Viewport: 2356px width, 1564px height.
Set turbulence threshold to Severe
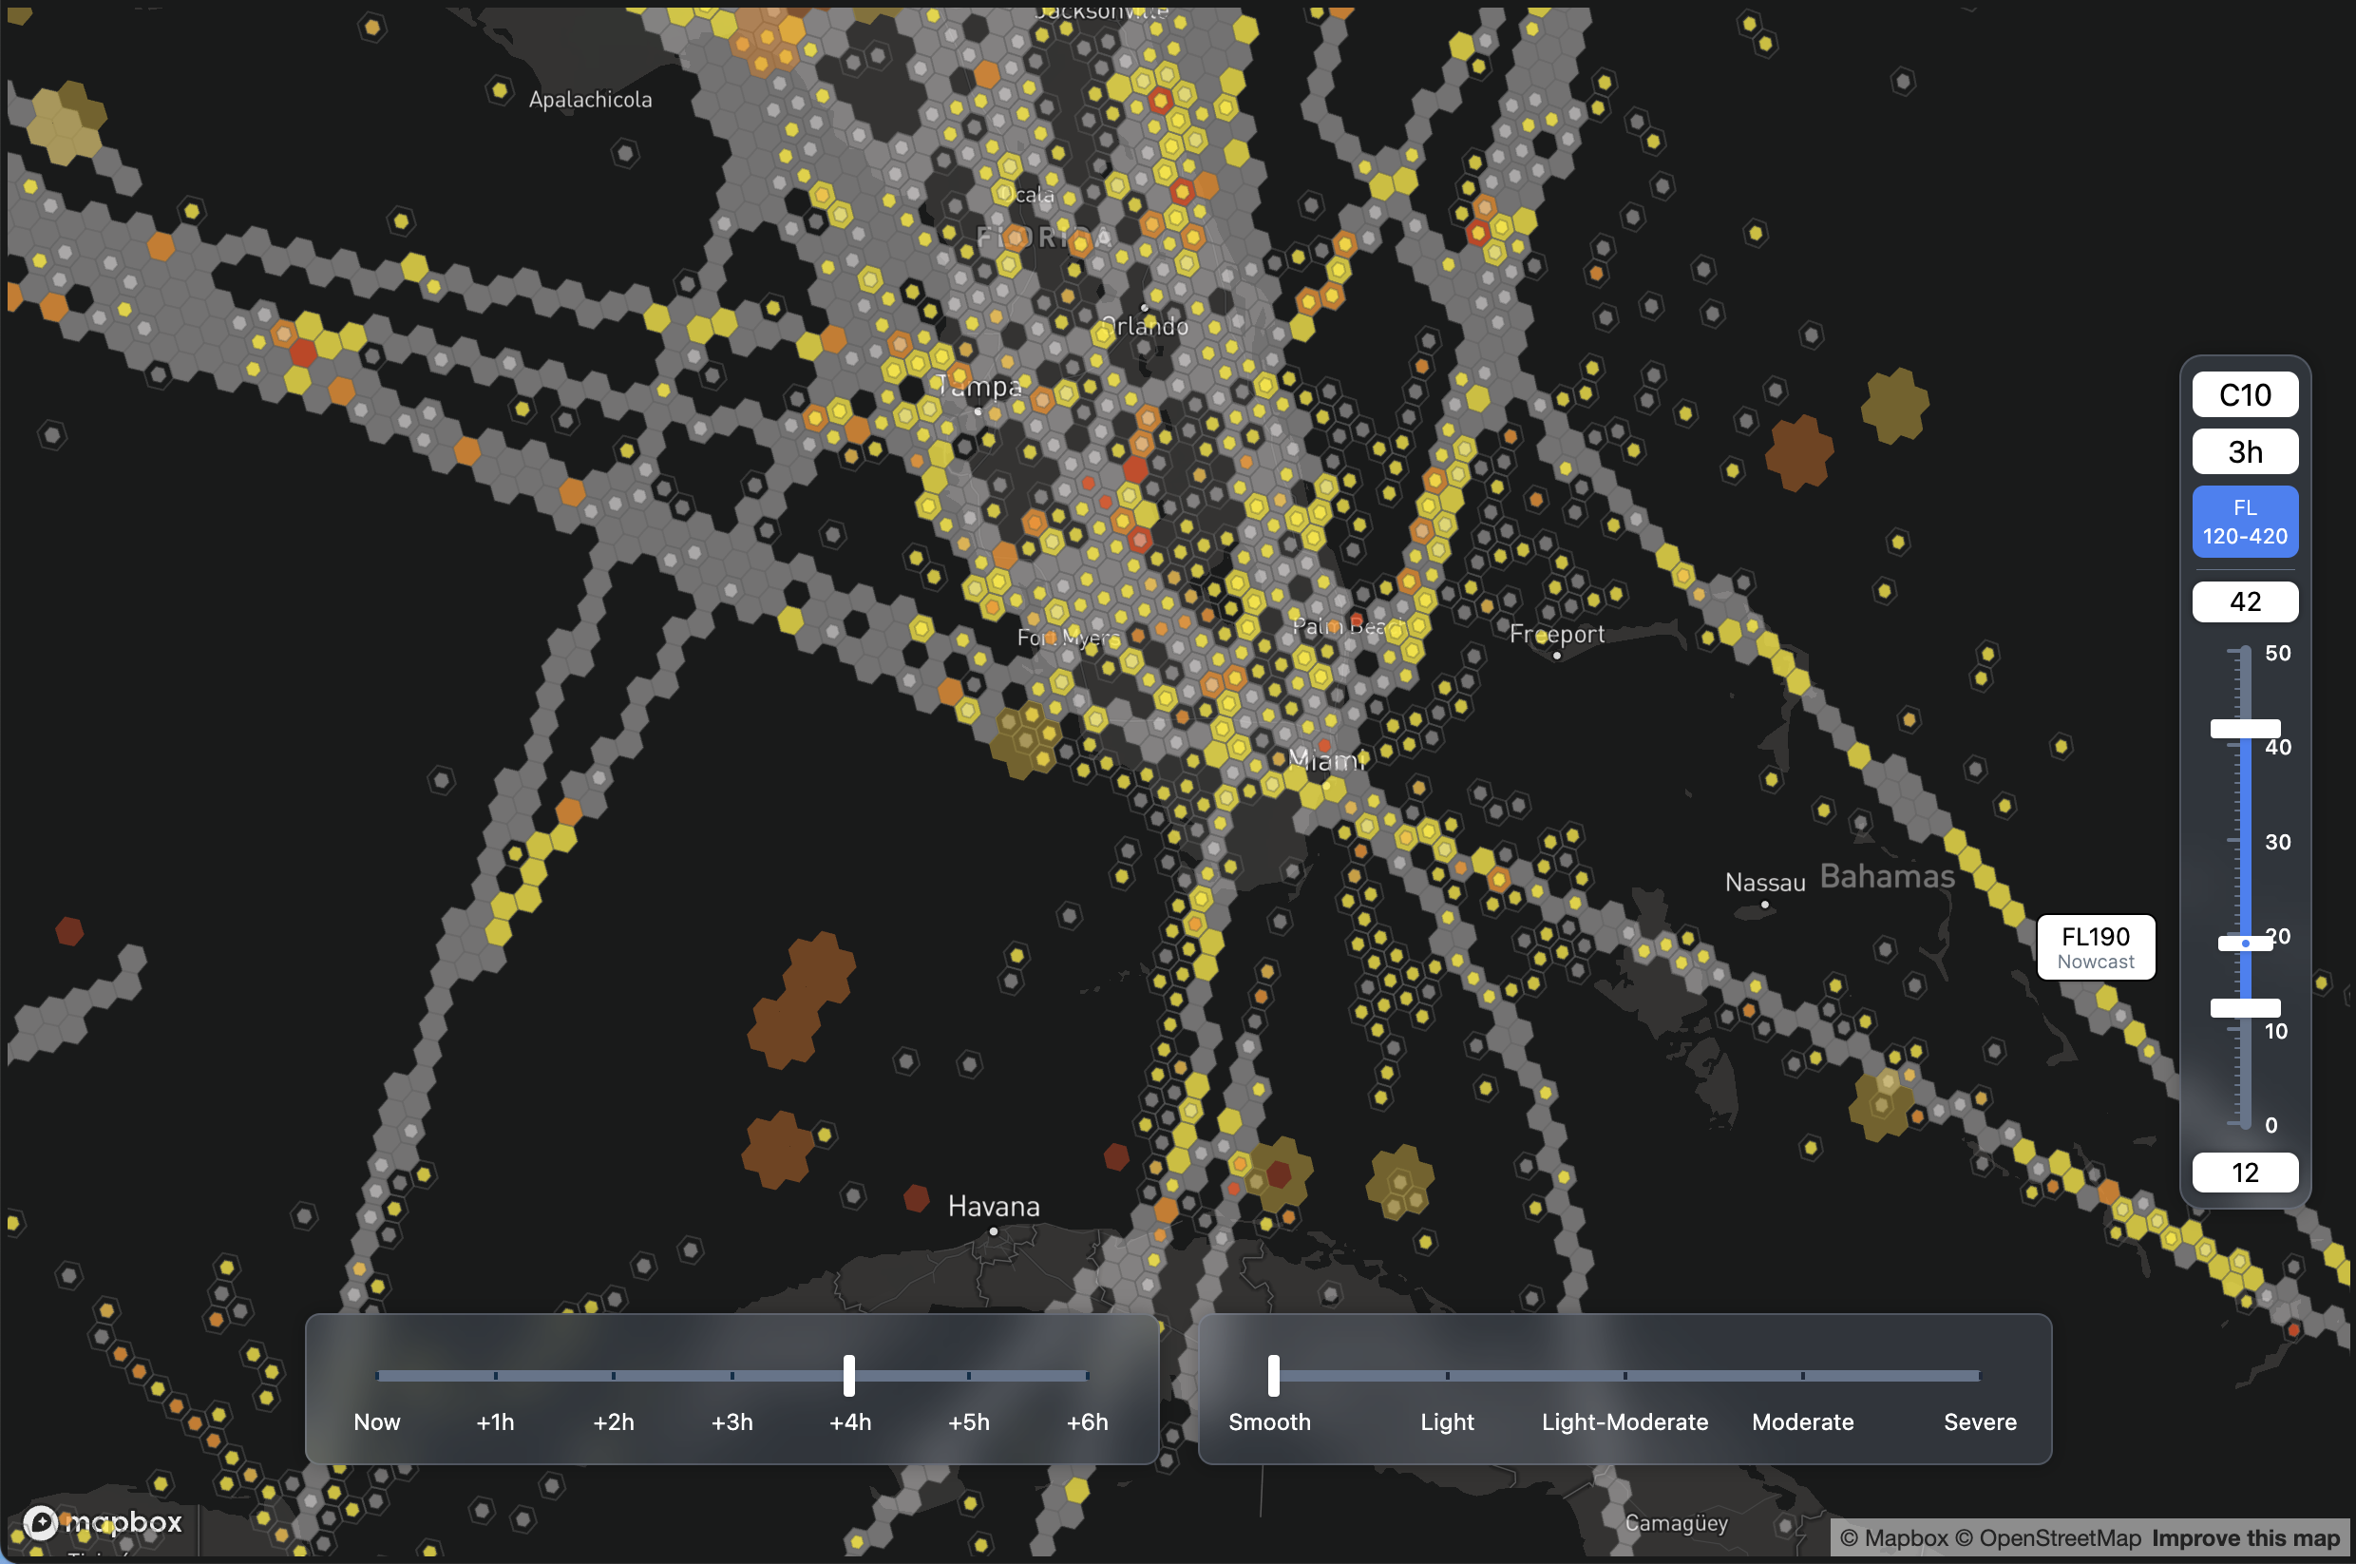(1980, 1421)
